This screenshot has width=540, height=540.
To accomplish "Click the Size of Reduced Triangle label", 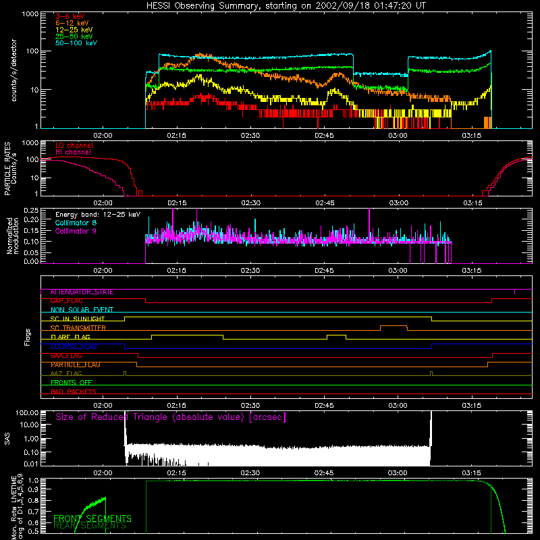I will tap(171, 417).
